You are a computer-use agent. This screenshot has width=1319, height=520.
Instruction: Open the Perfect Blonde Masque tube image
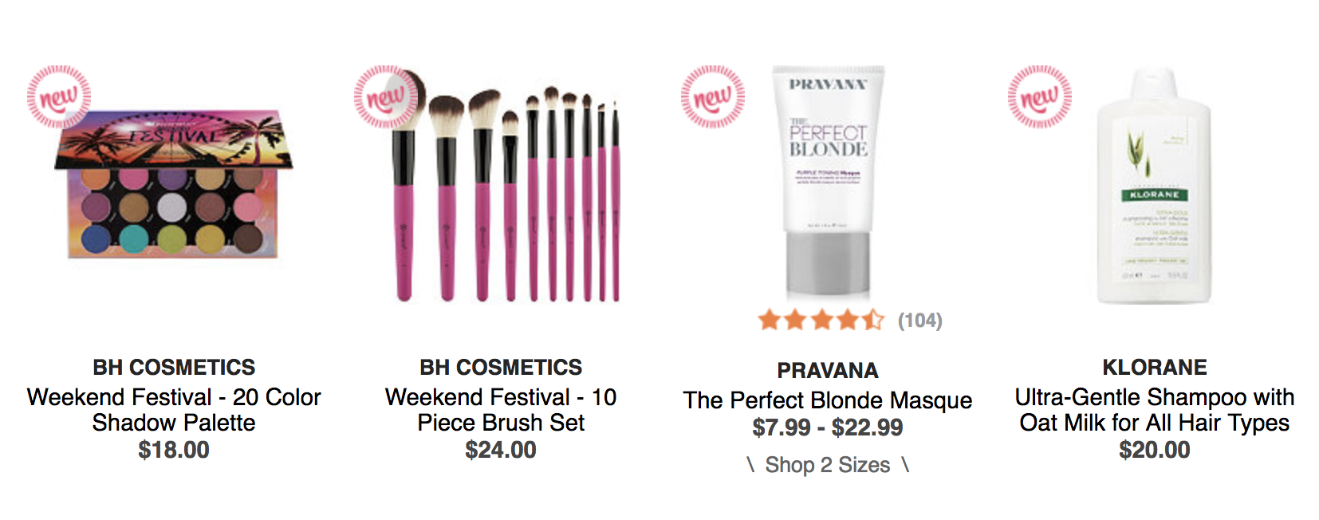pyautogui.click(x=828, y=183)
